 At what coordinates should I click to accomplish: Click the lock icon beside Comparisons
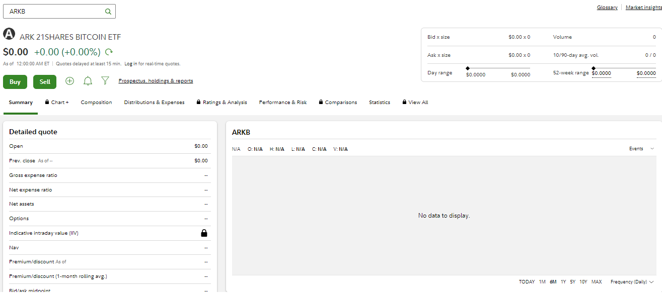(x=321, y=102)
